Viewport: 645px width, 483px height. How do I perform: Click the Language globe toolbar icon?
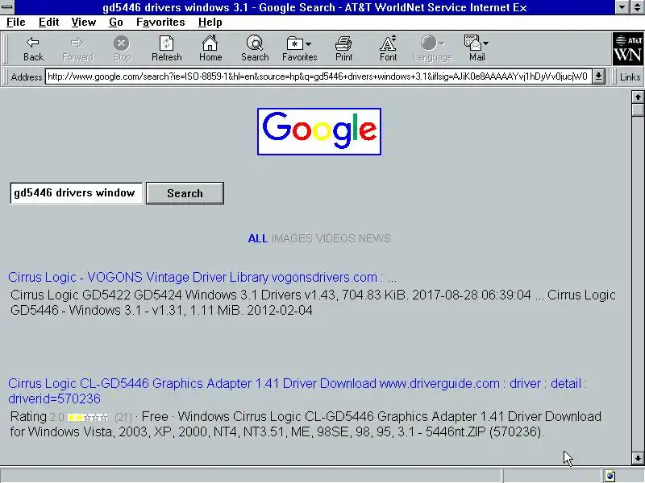[x=428, y=43]
